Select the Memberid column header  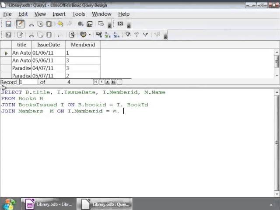point(83,45)
